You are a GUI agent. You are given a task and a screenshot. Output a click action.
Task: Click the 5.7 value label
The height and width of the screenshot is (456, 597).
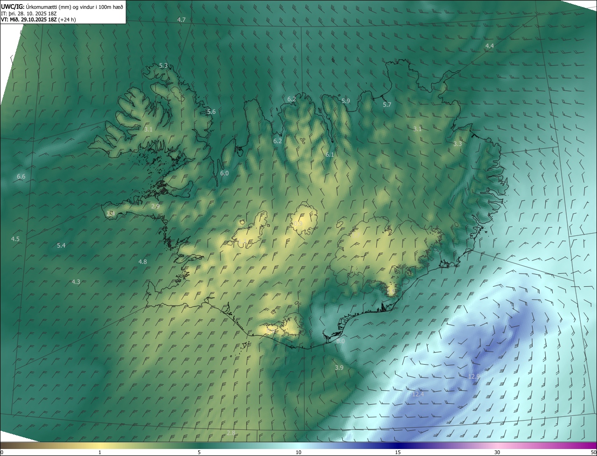(x=387, y=104)
